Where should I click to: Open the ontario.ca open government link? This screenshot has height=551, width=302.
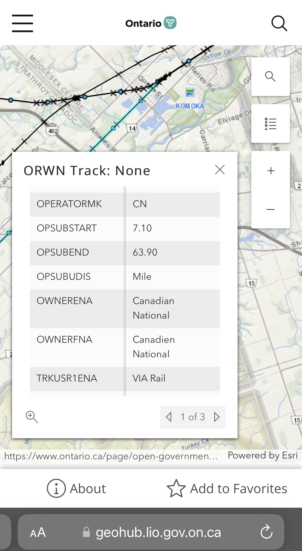[111, 456]
